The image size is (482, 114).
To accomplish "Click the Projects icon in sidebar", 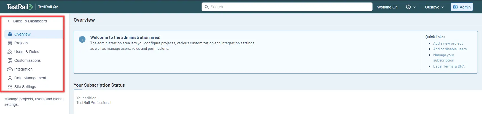I will [x=10, y=43].
